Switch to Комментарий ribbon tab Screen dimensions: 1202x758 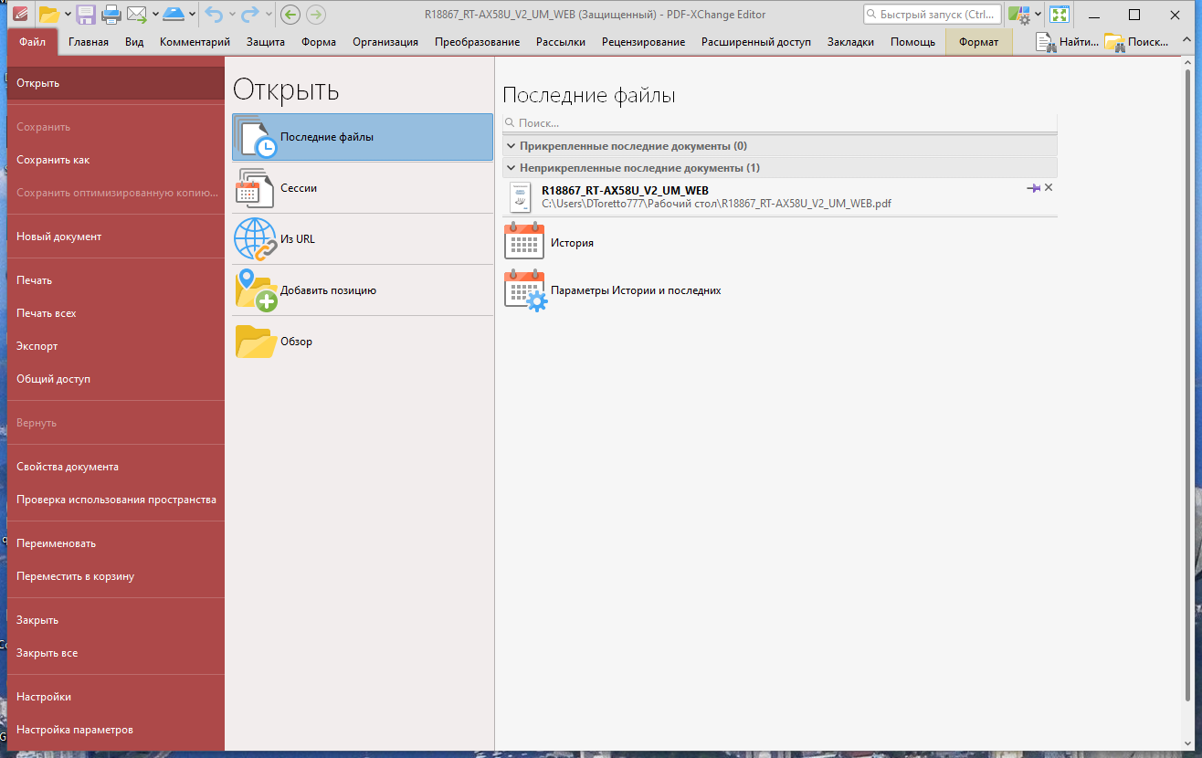pyautogui.click(x=195, y=42)
